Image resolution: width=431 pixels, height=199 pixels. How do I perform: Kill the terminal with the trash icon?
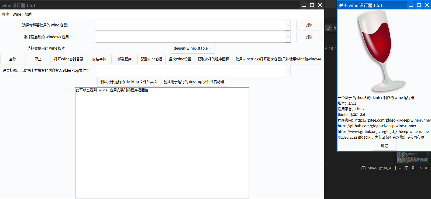(x=413, y=168)
